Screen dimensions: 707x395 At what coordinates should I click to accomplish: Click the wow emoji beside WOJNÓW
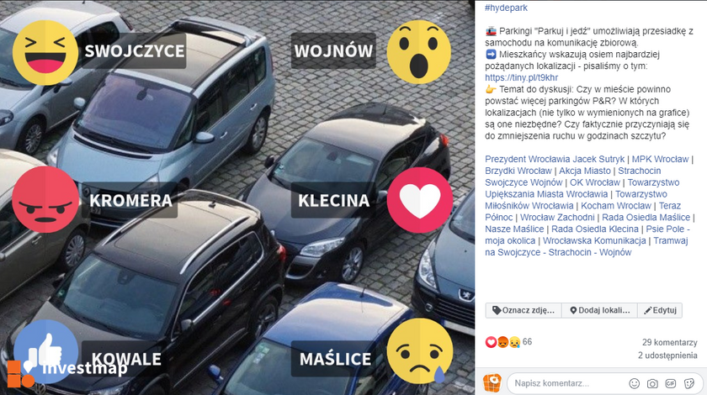pyautogui.click(x=419, y=52)
